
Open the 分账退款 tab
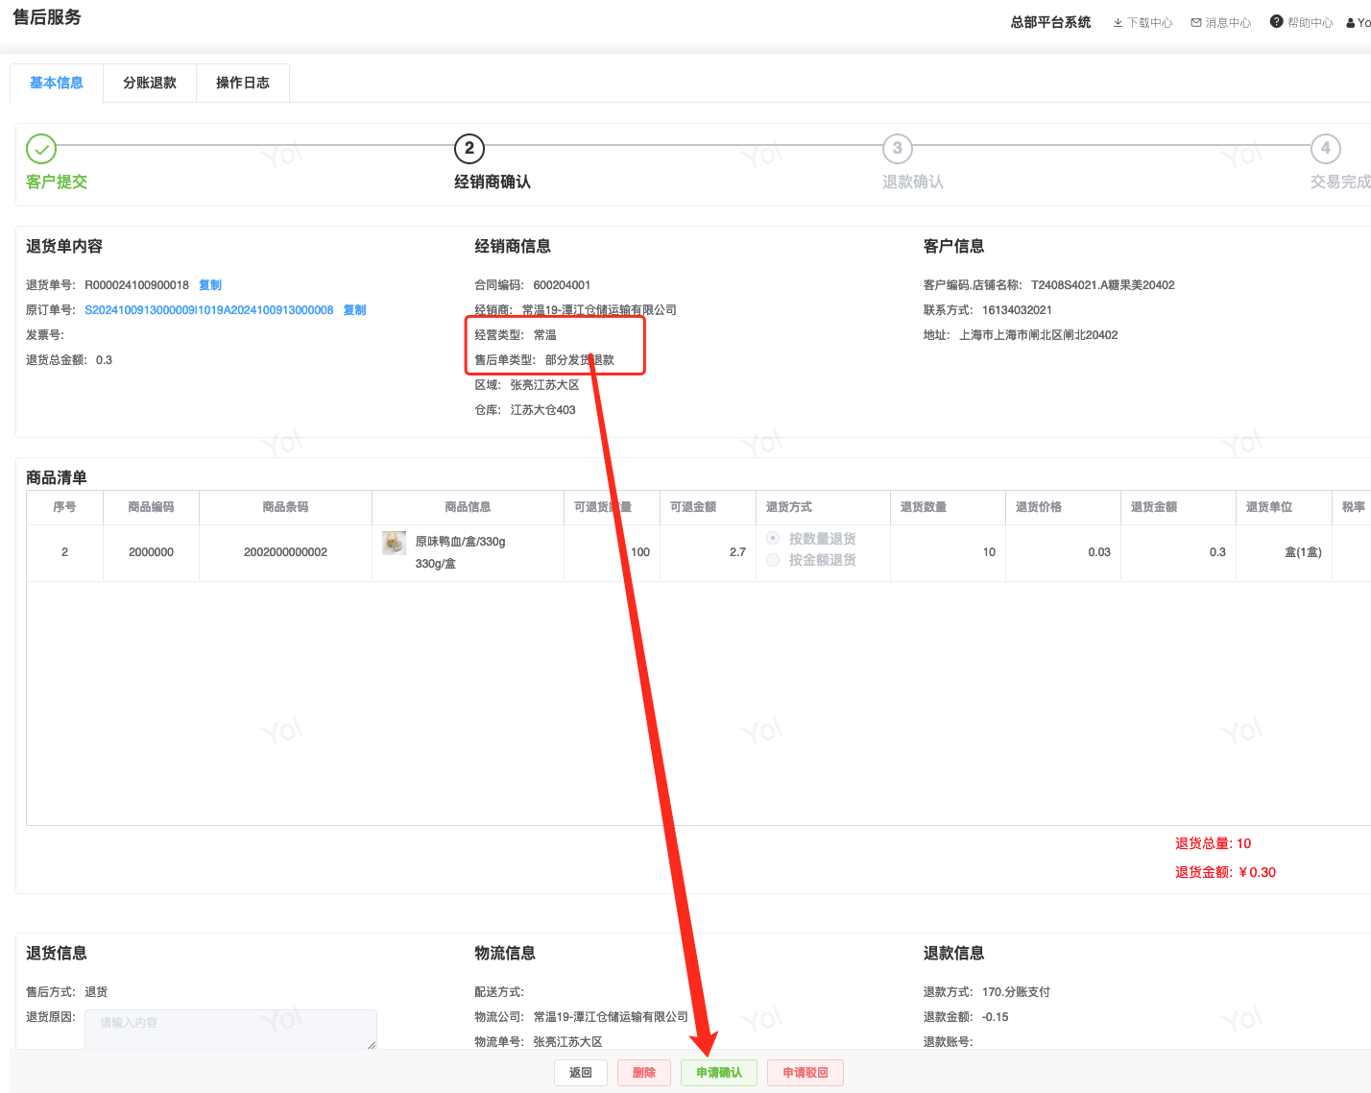[x=150, y=83]
